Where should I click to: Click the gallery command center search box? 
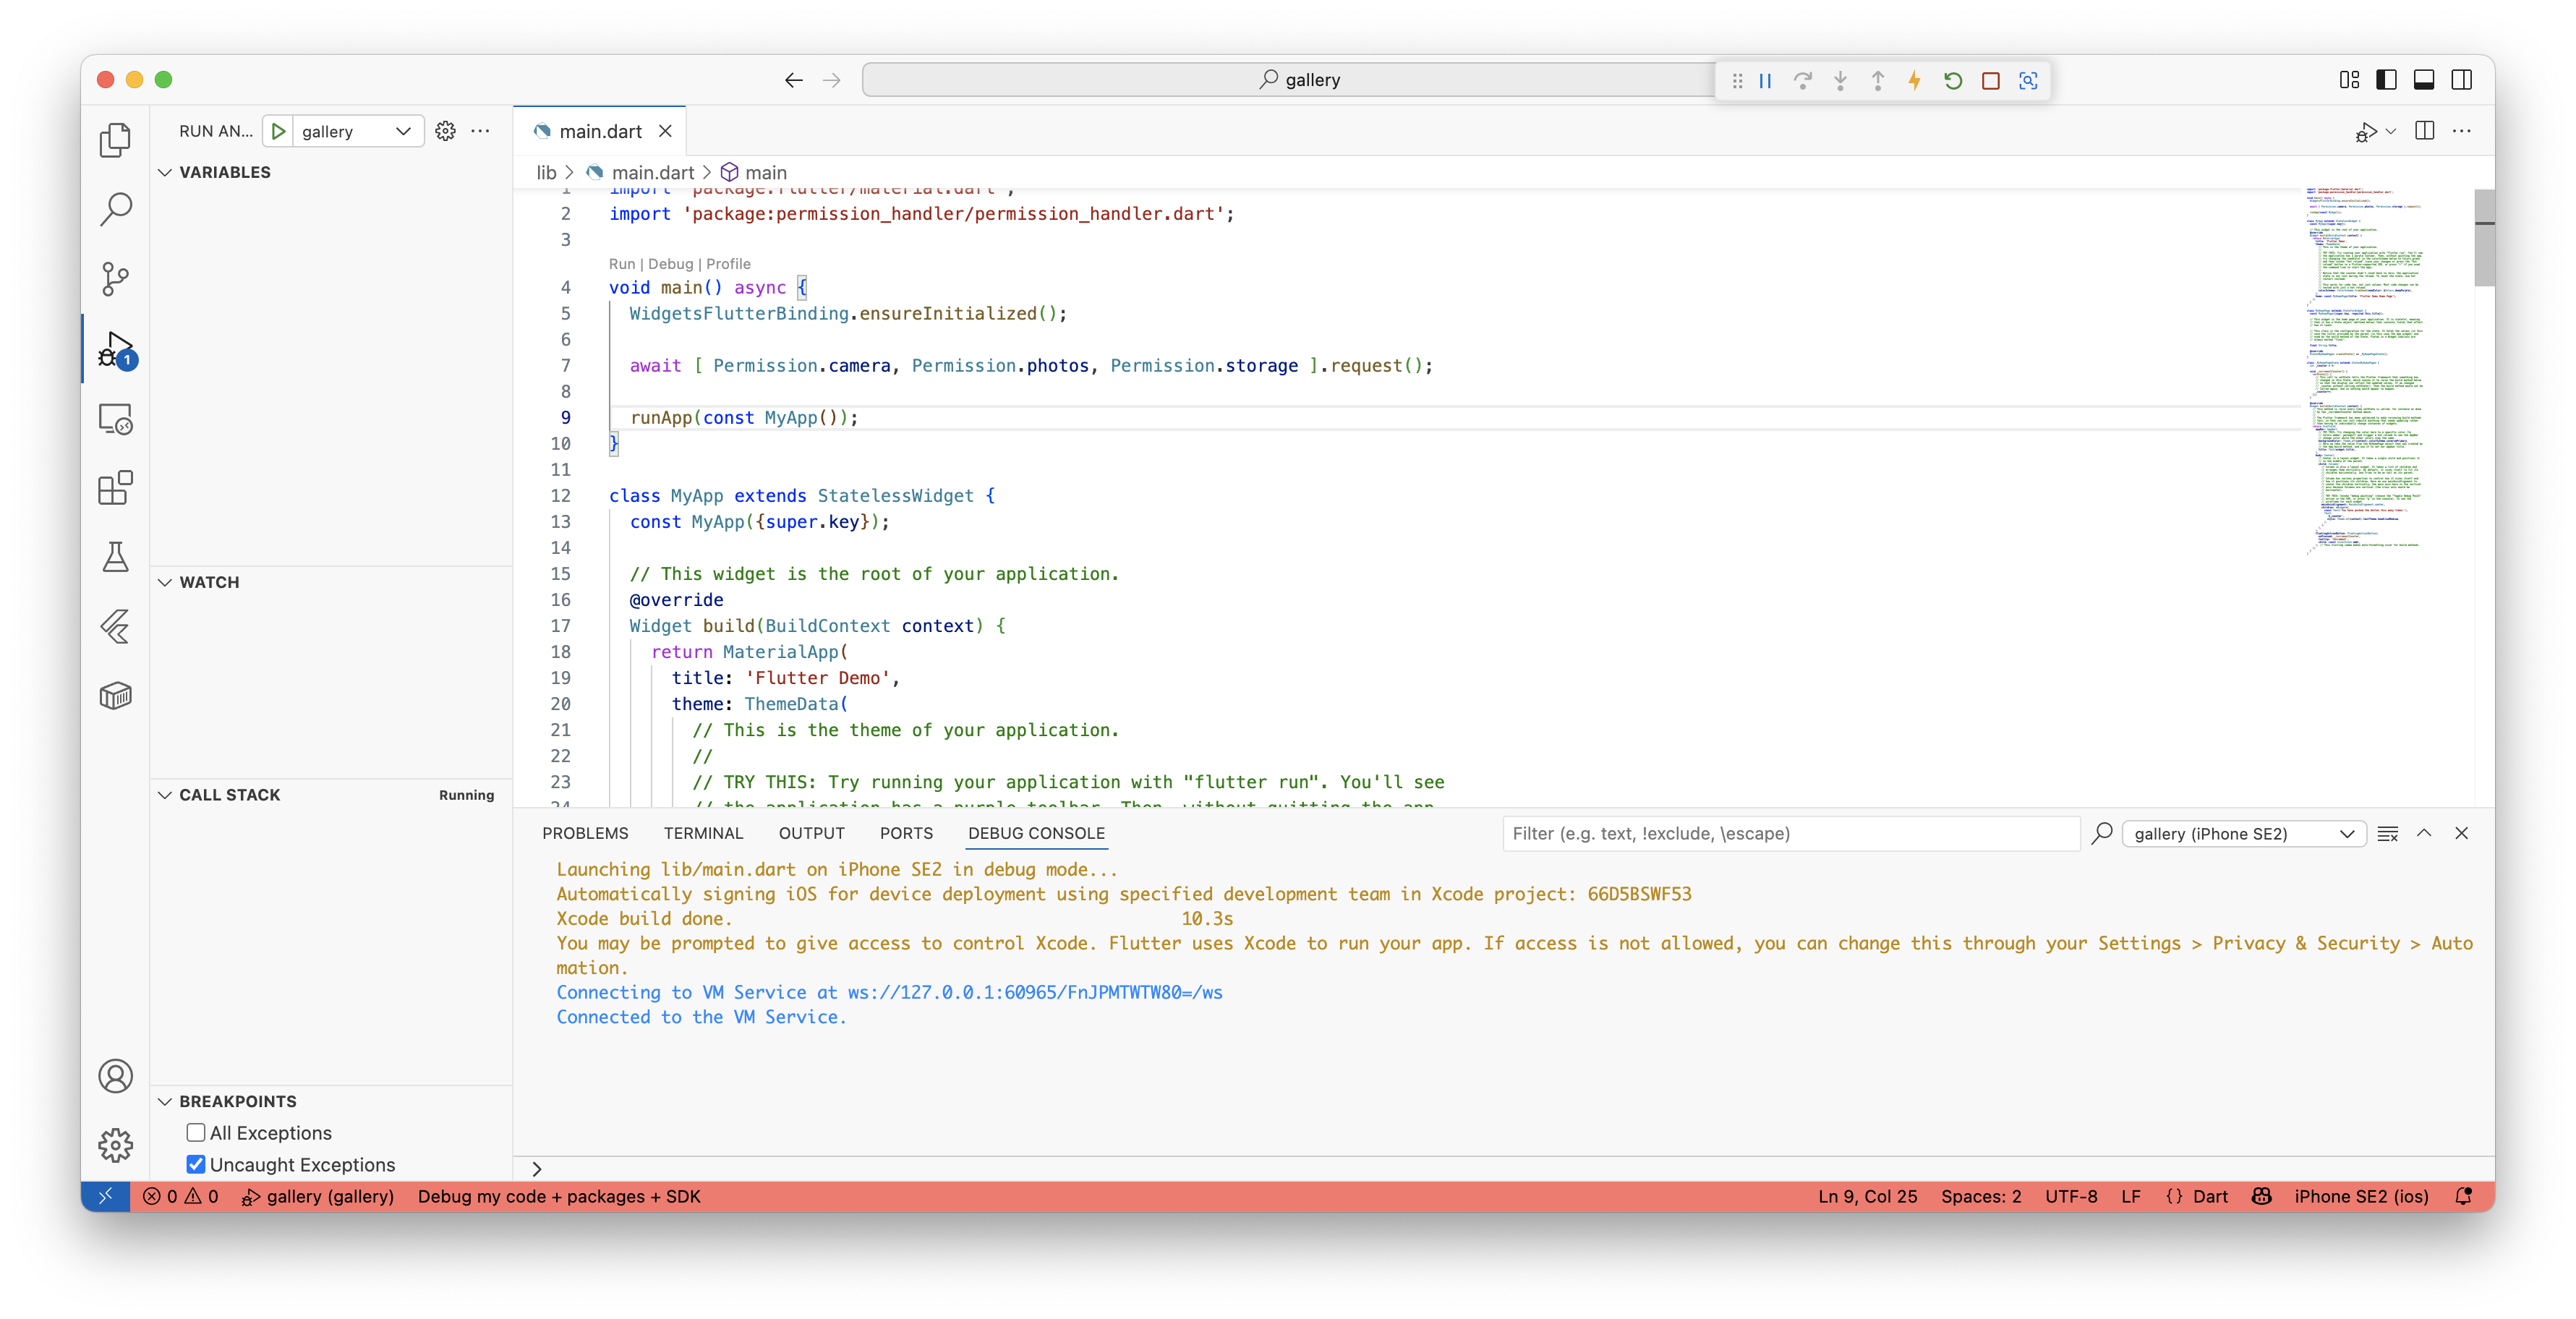point(1298,80)
